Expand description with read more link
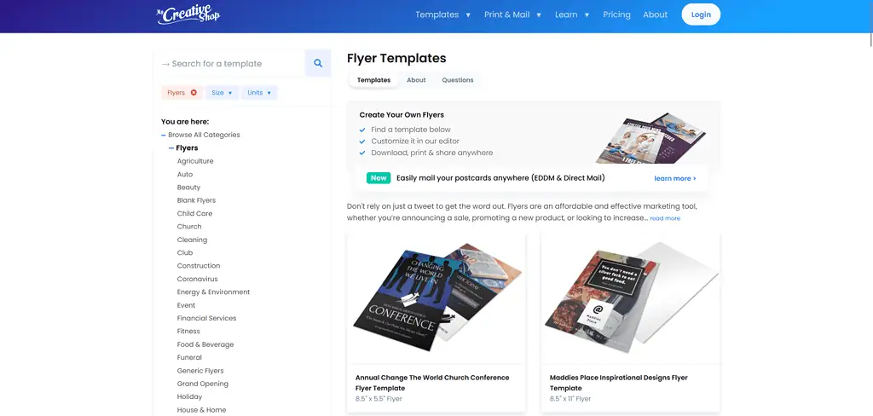This screenshot has height=416, width=873. [665, 218]
